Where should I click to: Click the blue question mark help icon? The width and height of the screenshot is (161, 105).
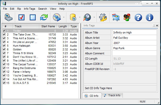(138, 17)
